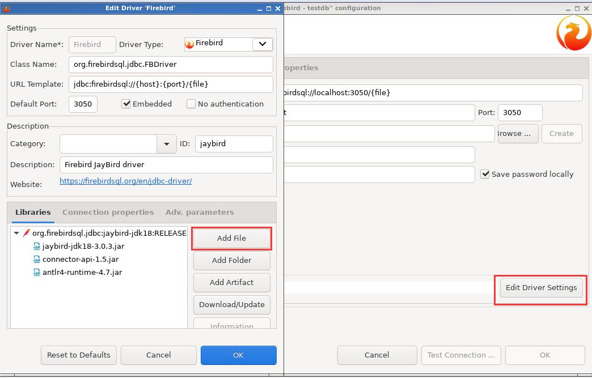Open the Driver Type dropdown

(x=263, y=44)
